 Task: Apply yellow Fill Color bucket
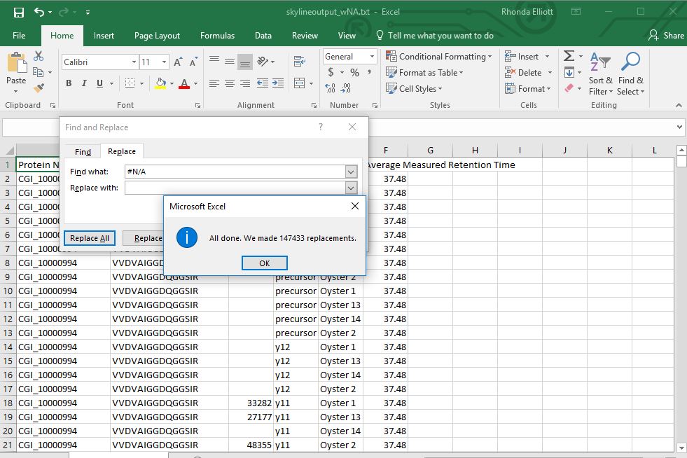tap(160, 83)
